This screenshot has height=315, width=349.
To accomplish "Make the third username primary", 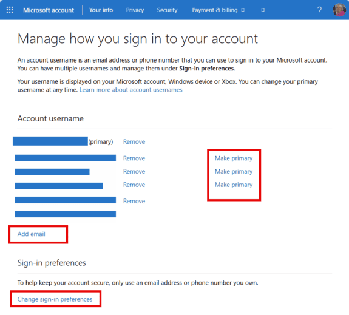I will [x=234, y=171].
